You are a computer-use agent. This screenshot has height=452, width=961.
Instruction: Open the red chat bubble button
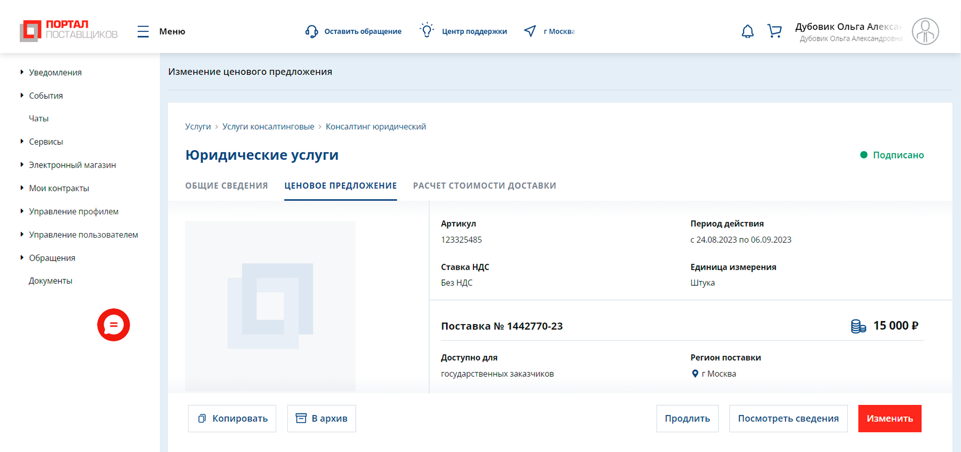point(113,325)
